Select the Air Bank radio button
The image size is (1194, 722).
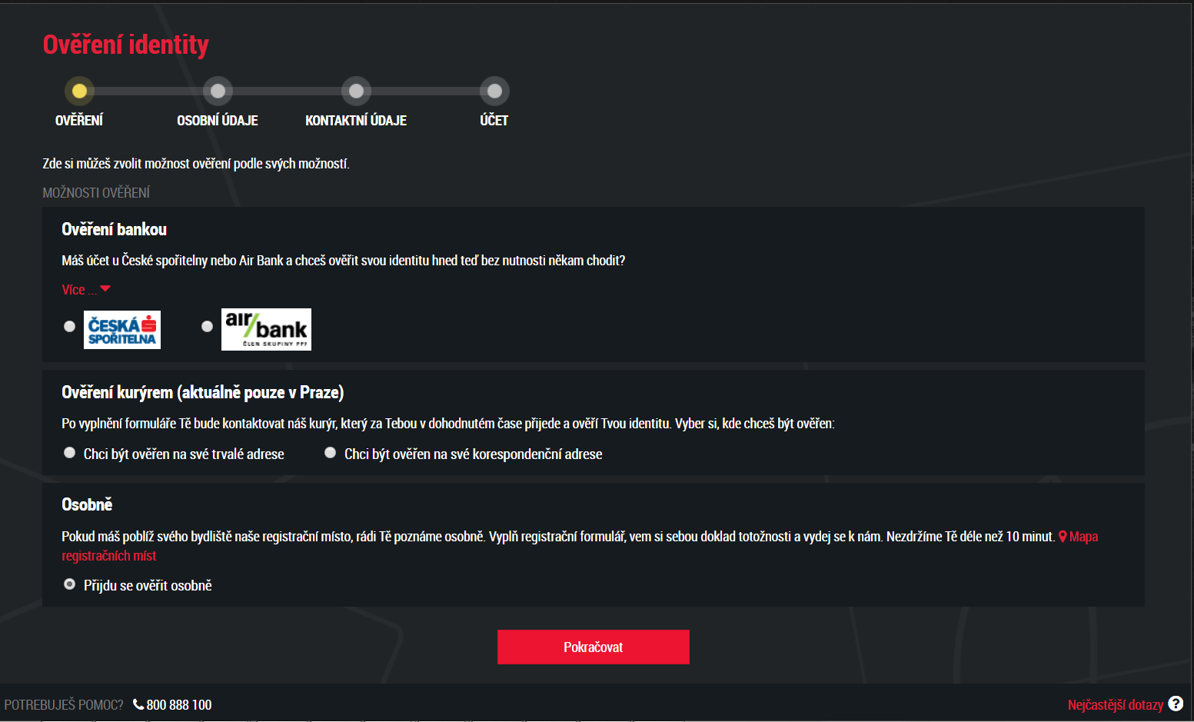click(x=207, y=326)
